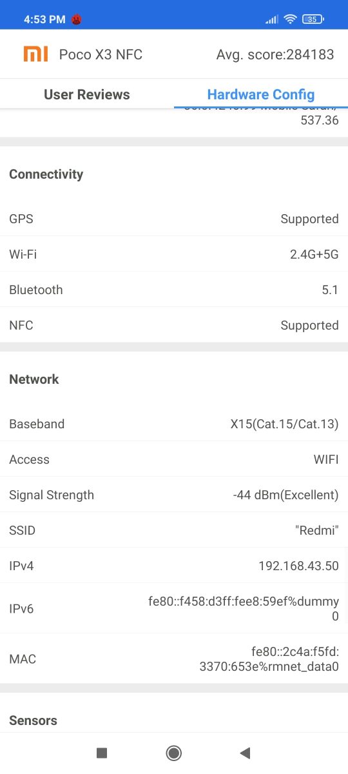
Task: Tap the battery indicator showing 35
Action: click(x=313, y=19)
